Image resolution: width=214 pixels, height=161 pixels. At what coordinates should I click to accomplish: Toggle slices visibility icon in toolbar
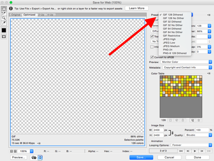tap(4, 37)
